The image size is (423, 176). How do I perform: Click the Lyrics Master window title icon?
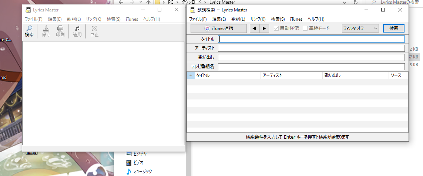28,10
